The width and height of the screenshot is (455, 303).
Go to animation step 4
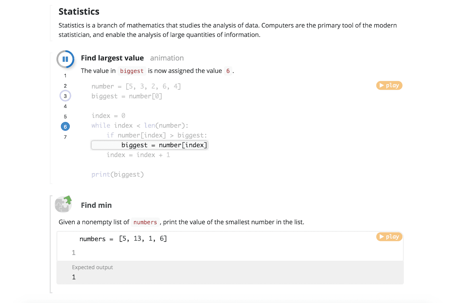[65, 106]
